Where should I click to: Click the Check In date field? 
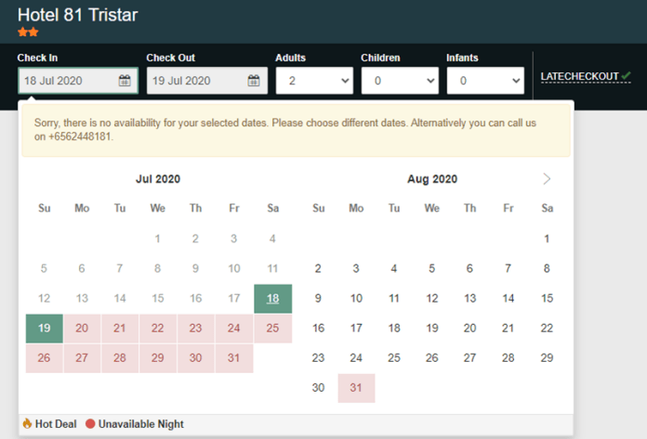69,81
